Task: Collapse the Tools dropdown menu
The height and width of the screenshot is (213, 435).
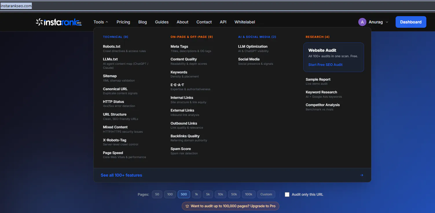Action: [x=101, y=22]
